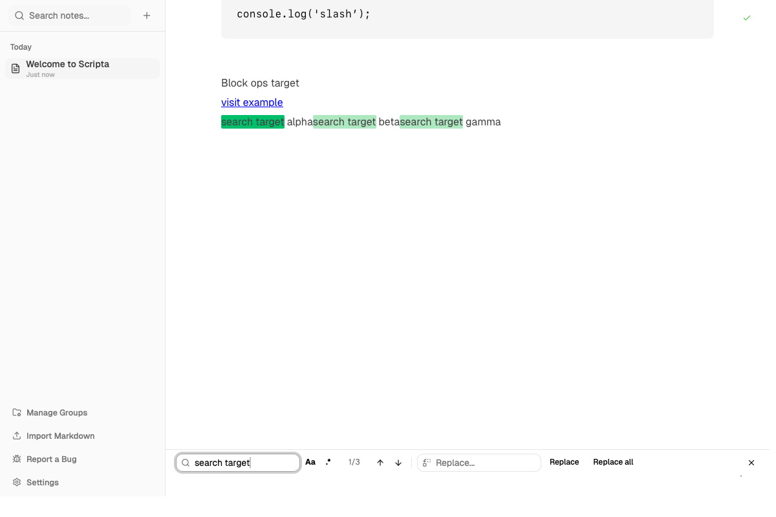
Task: Click the Replace button
Action: coord(564,462)
